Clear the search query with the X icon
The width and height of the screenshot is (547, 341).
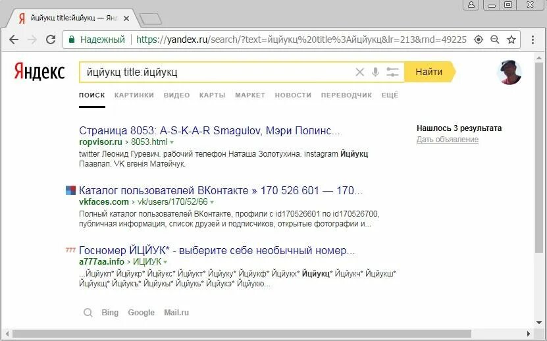[x=359, y=72]
